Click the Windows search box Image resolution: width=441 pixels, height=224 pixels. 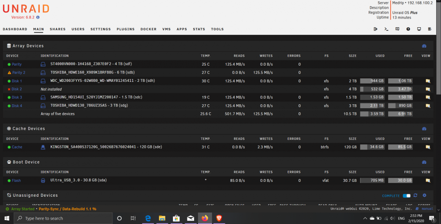(x=63, y=218)
